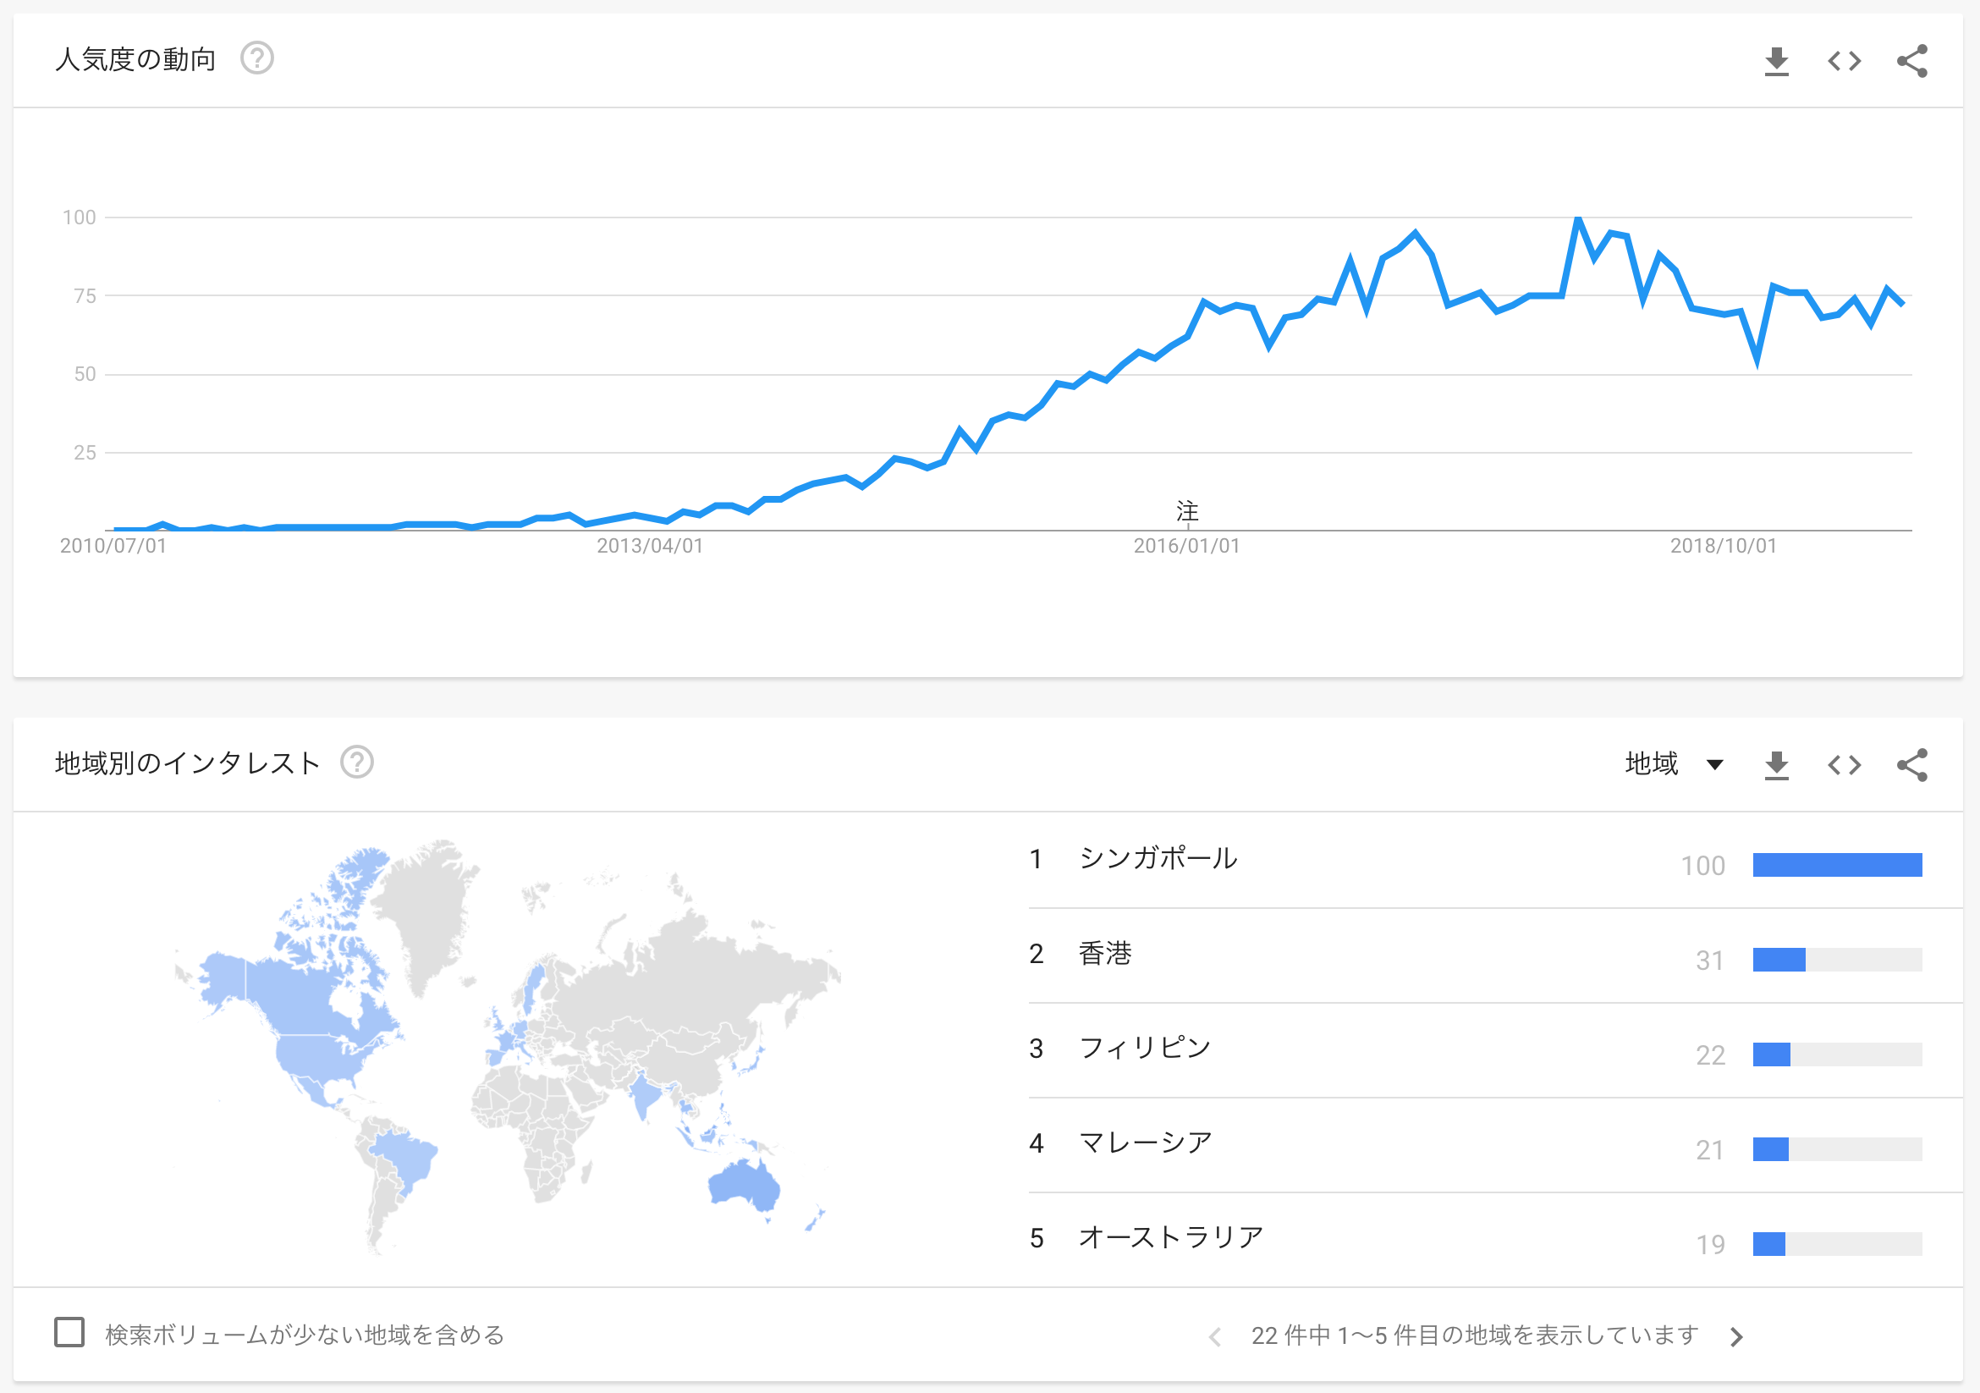Image resolution: width=1980 pixels, height=1393 pixels.
Task: Open help icon next to 地域別のインタレスト
Action: [x=357, y=762]
